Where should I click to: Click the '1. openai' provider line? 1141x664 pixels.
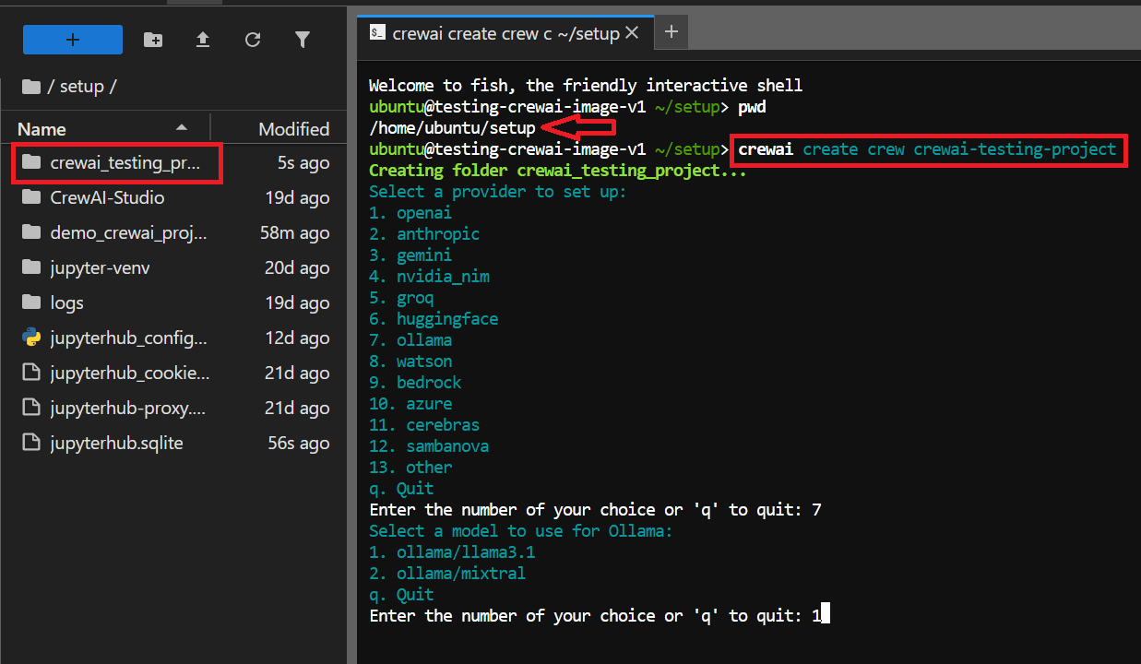(410, 213)
